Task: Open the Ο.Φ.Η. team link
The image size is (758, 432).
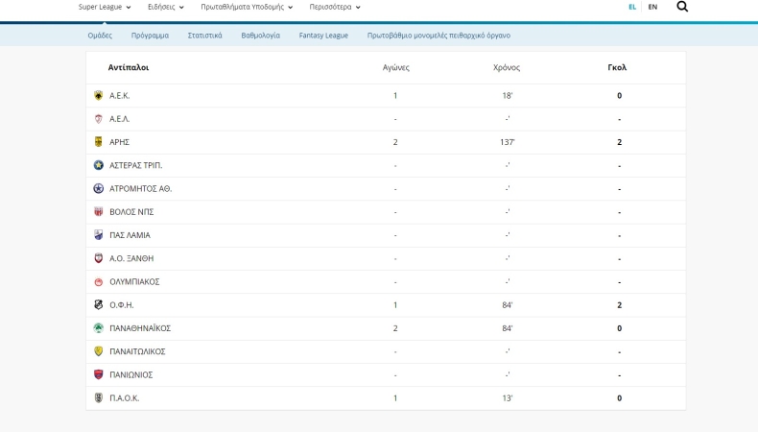Action: (121, 304)
